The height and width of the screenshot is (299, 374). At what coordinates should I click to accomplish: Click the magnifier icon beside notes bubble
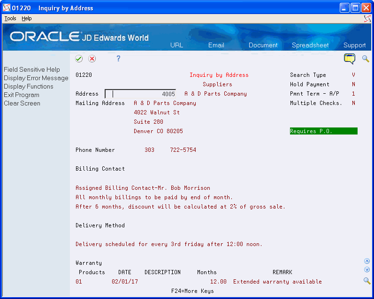coord(366,59)
